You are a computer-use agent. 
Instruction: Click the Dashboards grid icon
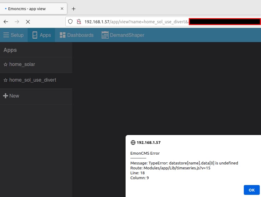62,35
